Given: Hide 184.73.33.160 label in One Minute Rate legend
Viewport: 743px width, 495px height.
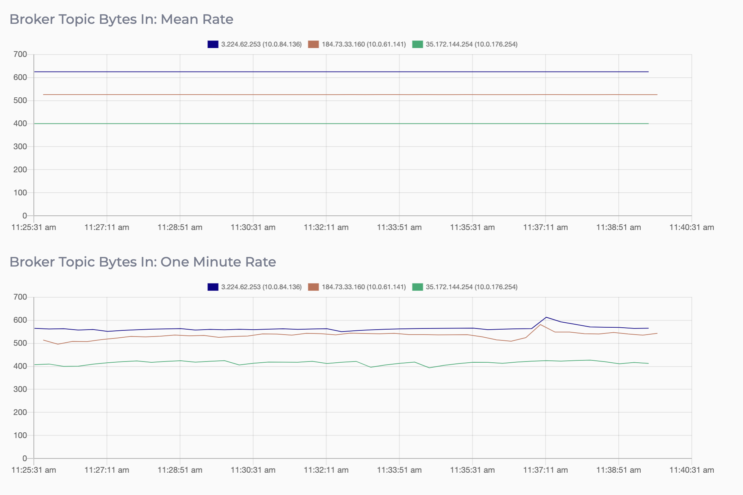Looking at the screenshot, I should click(x=363, y=287).
